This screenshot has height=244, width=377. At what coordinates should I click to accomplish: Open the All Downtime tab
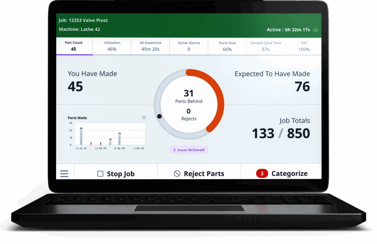pyautogui.click(x=150, y=46)
